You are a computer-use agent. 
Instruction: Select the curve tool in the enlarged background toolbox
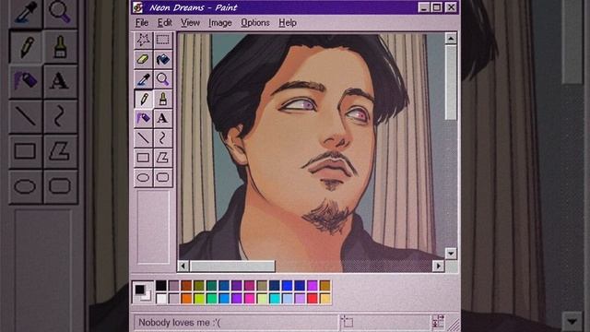(60, 116)
